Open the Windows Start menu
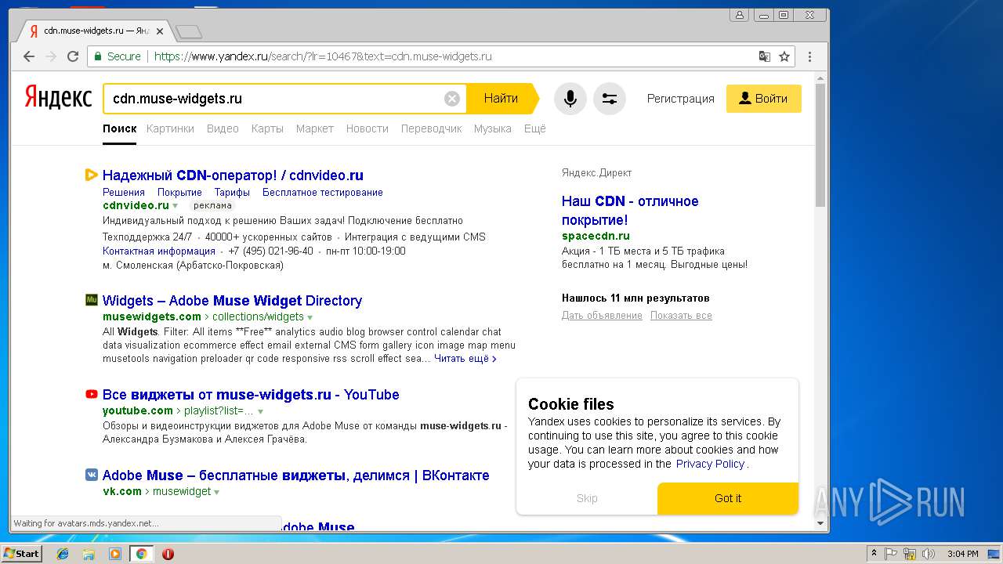Image resolution: width=1003 pixels, height=564 pixels. click(x=22, y=554)
